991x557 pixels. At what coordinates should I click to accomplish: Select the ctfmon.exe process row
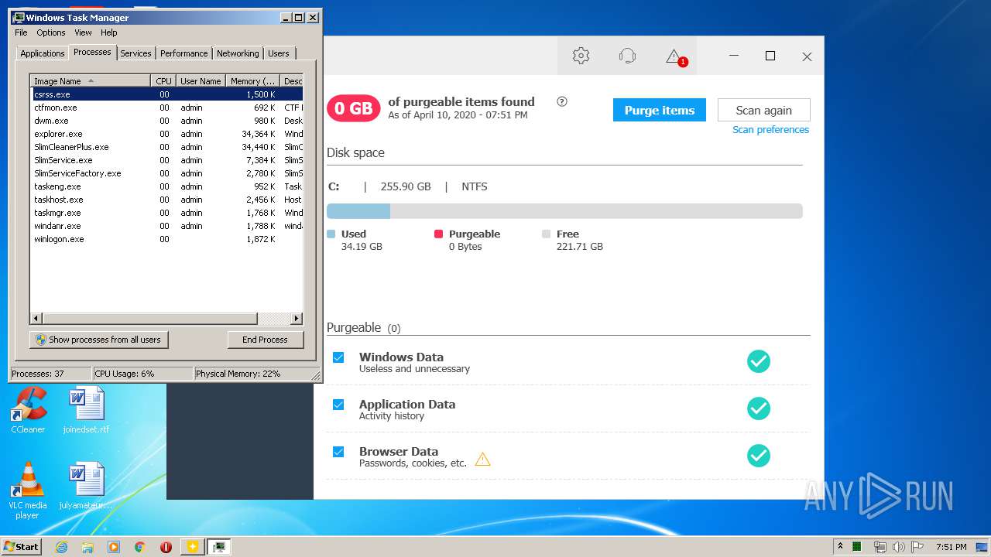click(x=166, y=108)
